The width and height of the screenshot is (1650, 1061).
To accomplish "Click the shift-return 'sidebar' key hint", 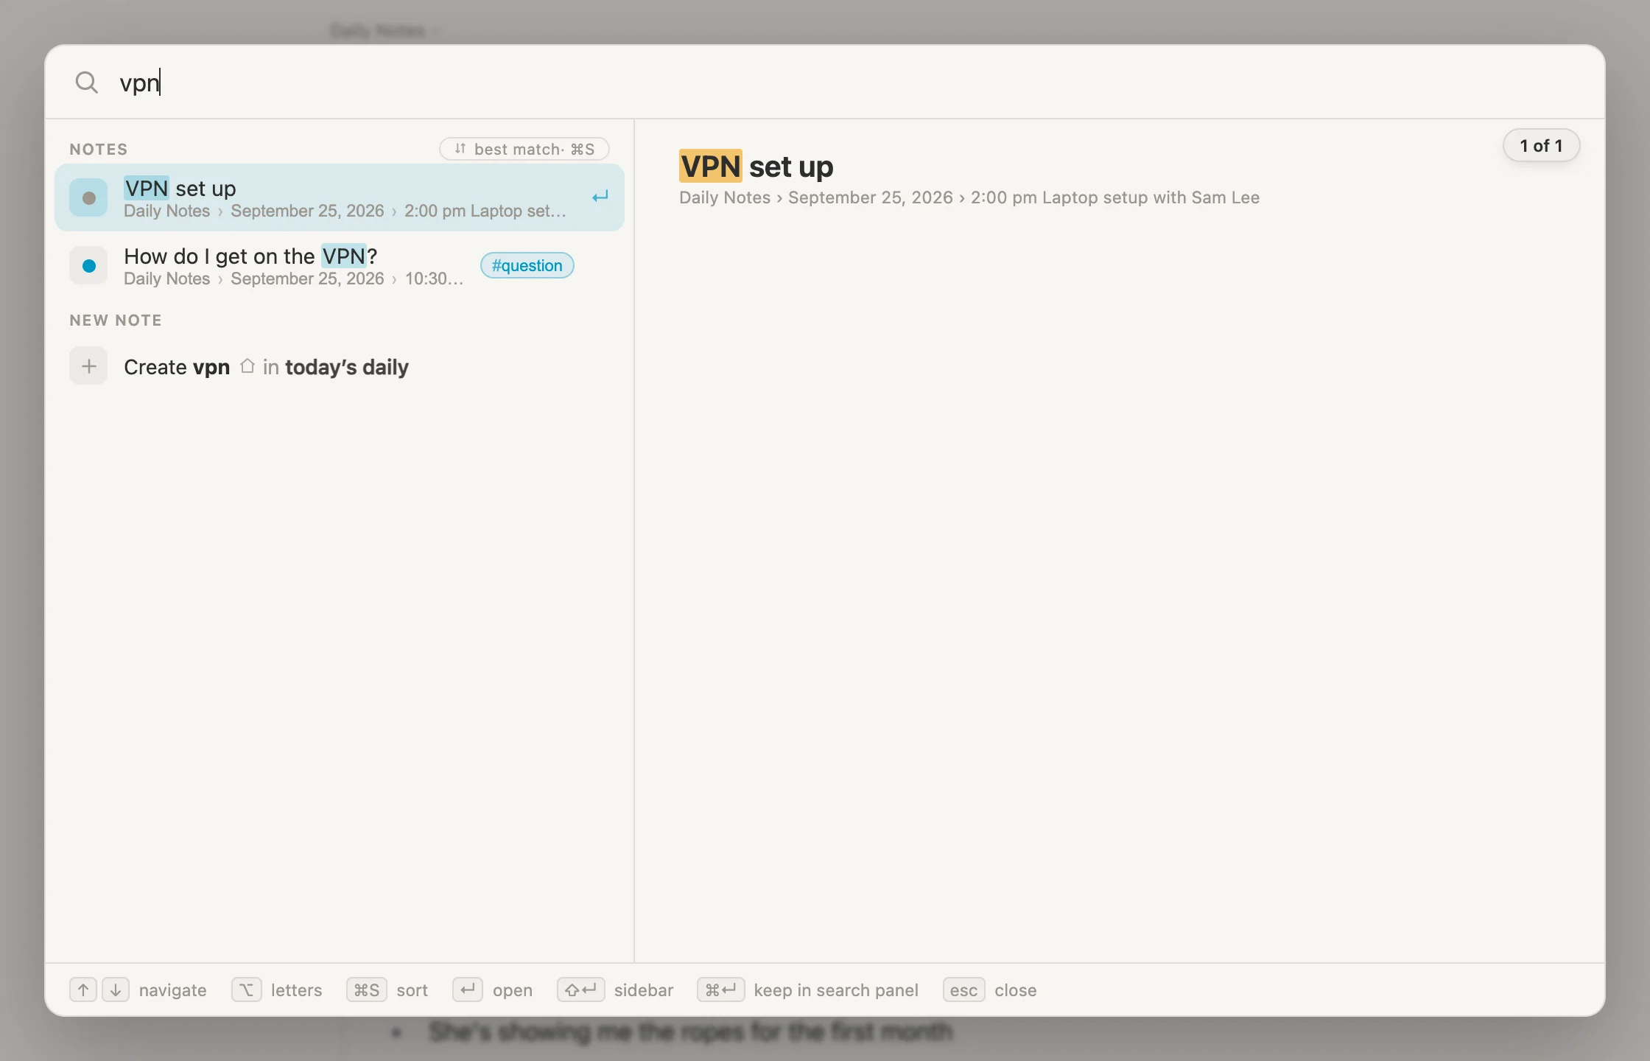I will click(581, 990).
